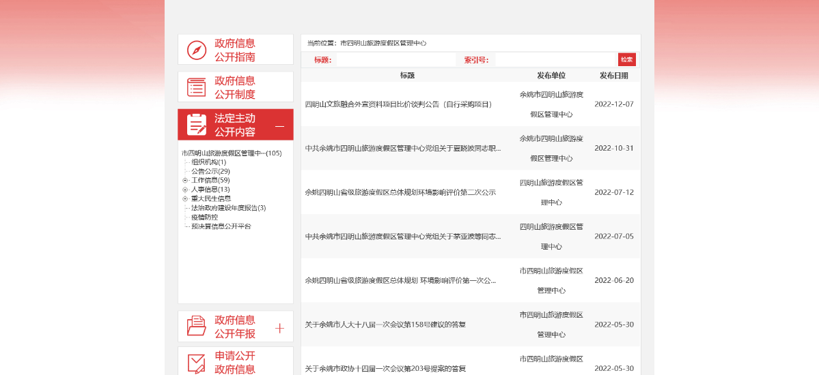Click the 索引号 search input field

click(x=555, y=60)
